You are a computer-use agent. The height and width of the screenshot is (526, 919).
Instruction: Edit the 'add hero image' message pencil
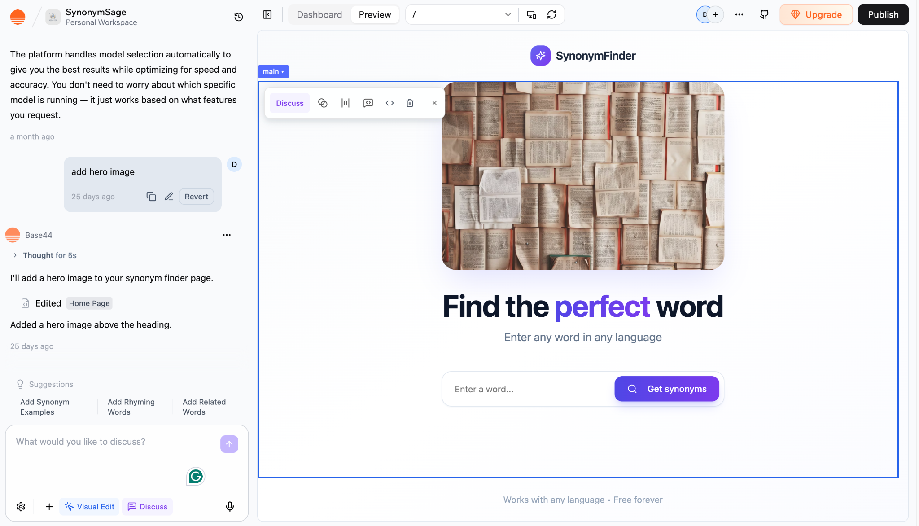169,197
